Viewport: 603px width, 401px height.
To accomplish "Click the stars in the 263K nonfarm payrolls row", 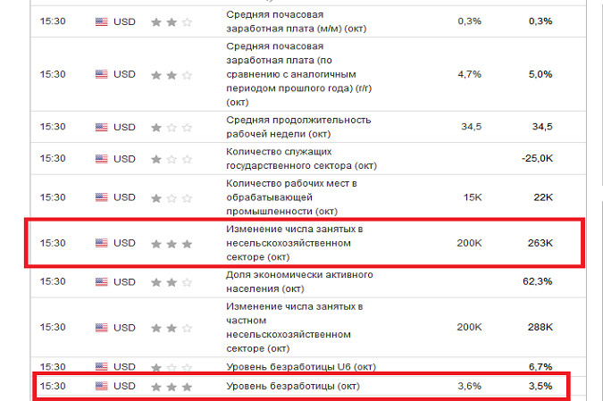I will point(170,242).
